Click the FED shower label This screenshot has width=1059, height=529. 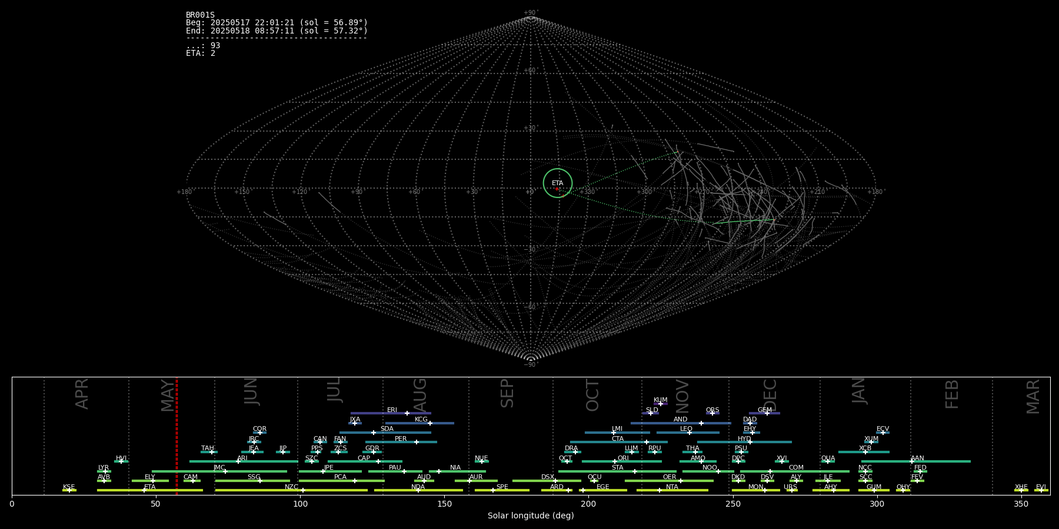pyautogui.click(x=920, y=468)
